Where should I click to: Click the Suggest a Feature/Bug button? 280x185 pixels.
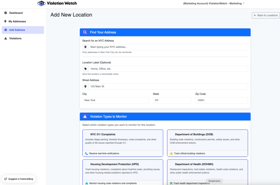pyautogui.click(x=19, y=179)
